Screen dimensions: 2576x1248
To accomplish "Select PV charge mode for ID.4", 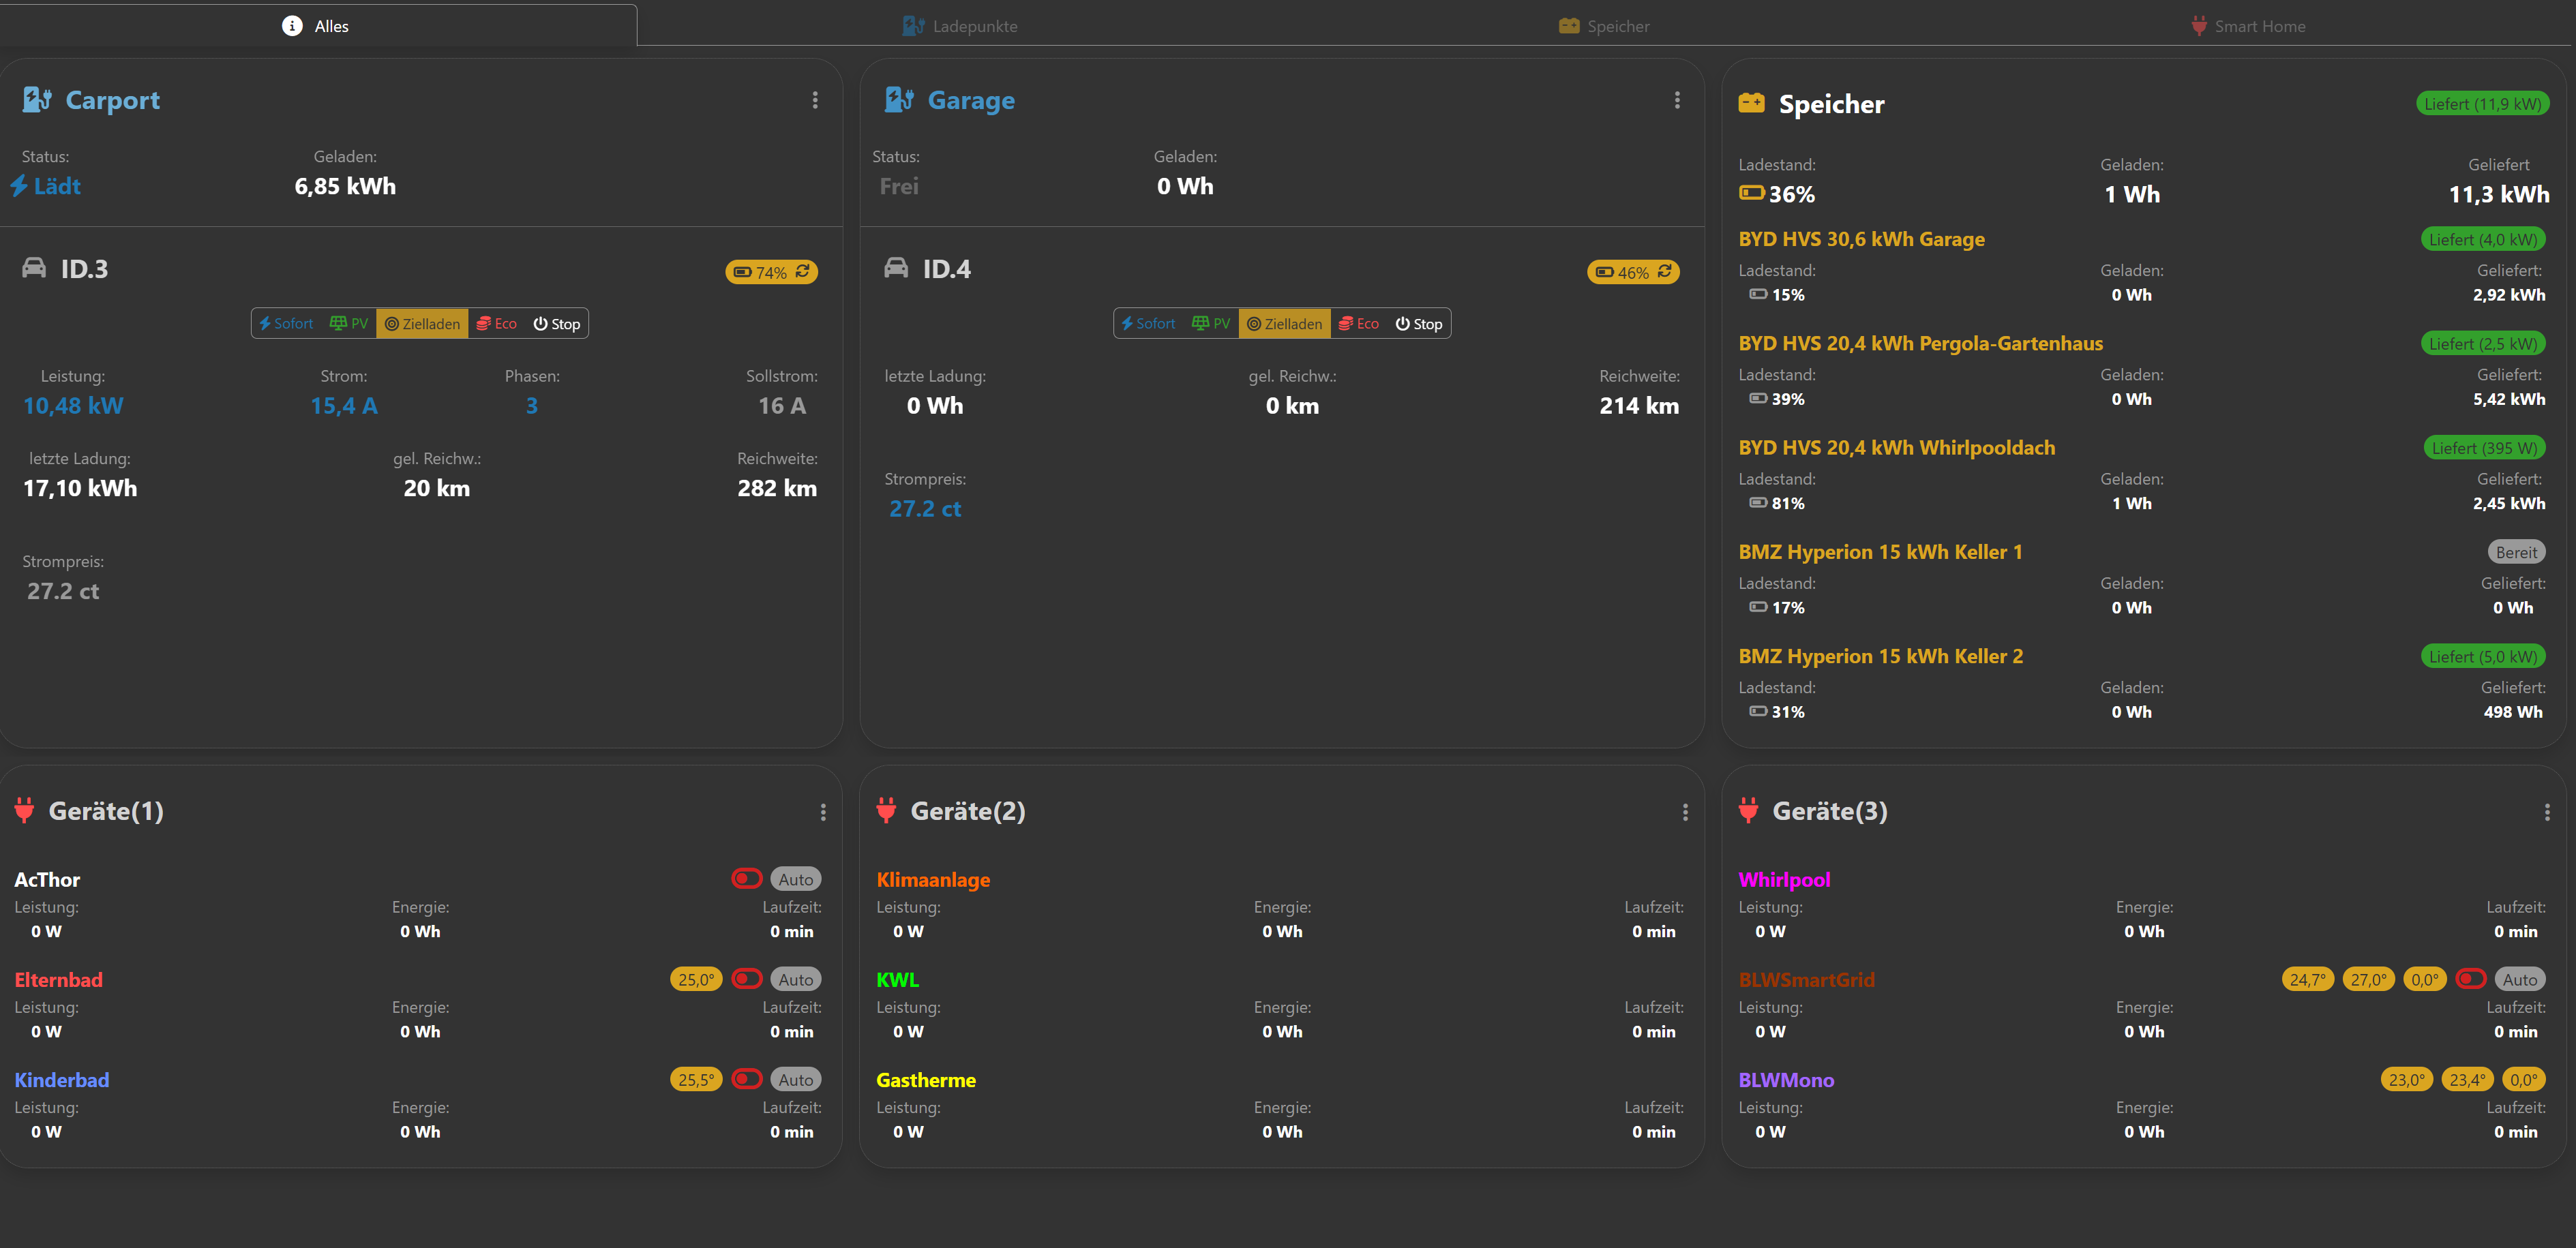I will click(1211, 324).
